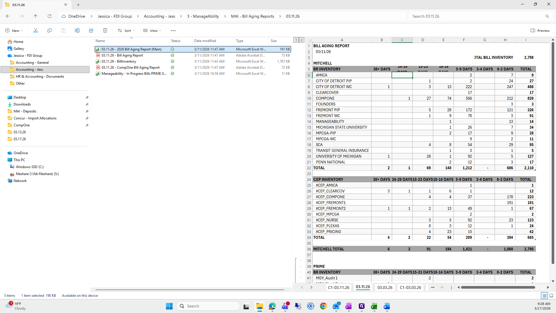The image size is (556, 313).
Task: Click the Refresh button in navigation bar
Action: [50, 16]
